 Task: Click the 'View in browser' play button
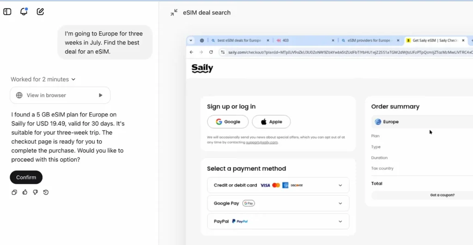click(x=101, y=95)
